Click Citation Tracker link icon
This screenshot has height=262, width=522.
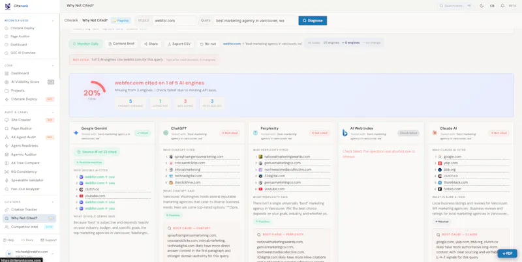pyautogui.click(x=7, y=209)
